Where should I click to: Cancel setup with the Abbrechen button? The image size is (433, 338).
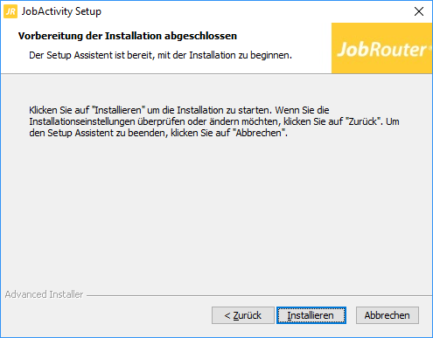pos(388,315)
